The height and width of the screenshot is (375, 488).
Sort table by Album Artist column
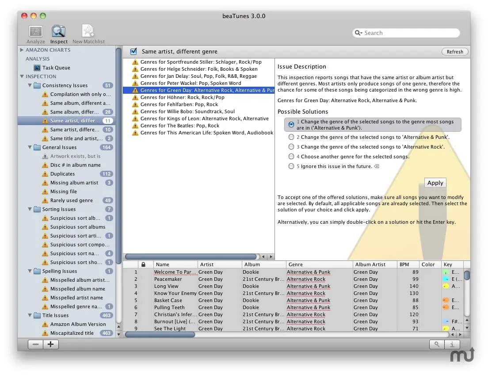coord(375,264)
